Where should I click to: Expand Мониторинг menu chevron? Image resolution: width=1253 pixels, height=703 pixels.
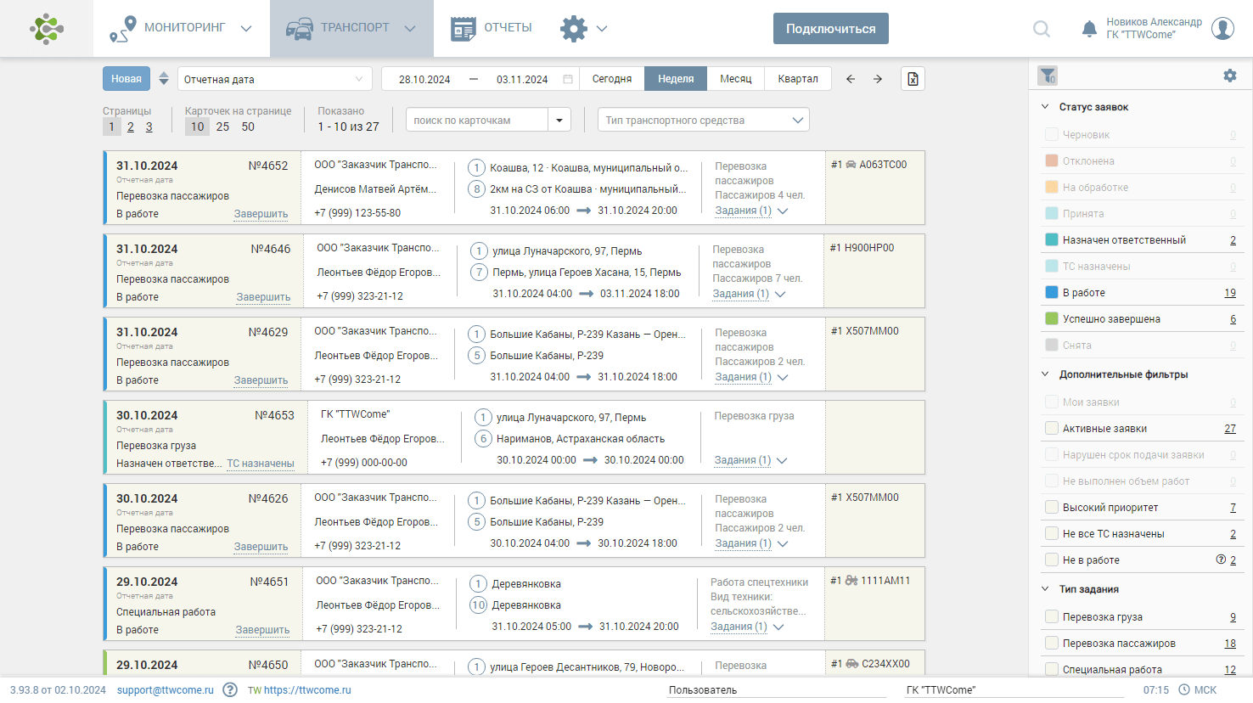point(246,29)
